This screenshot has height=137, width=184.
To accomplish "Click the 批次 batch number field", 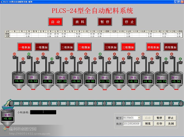I will 132,124.
